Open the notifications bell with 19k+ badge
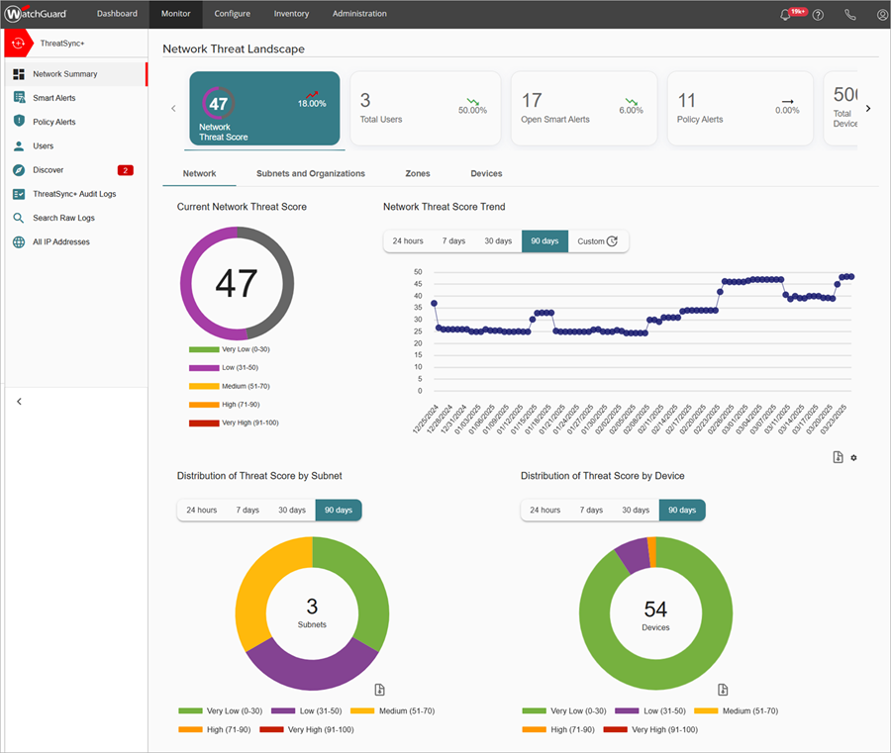This screenshot has width=891, height=753. (784, 14)
